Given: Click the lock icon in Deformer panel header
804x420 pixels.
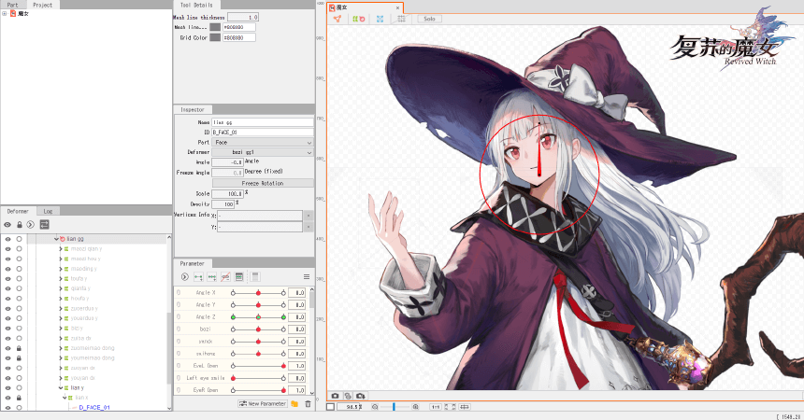Looking at the screenshot, I should (20, 225).
